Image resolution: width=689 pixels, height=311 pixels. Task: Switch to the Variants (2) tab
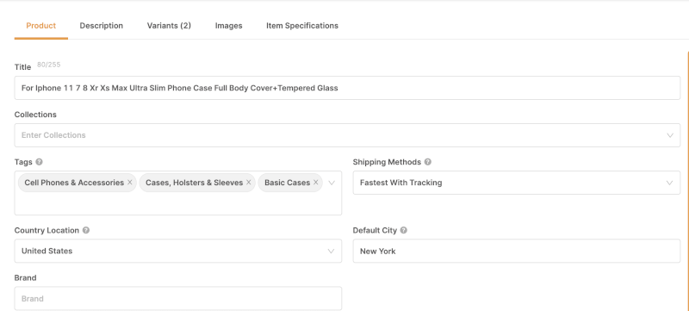[169, 26]
